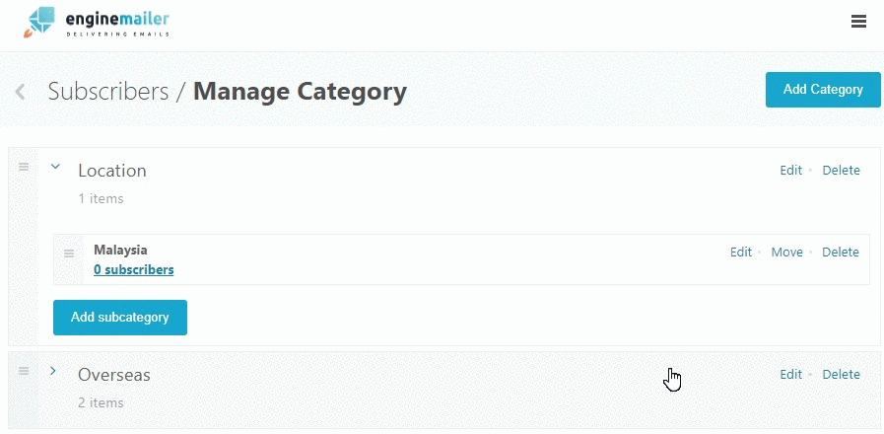The height and width of the screenshot is (434, 884).
Task: Edit the Malaysia subcategory
Action: [x=741, y=253]
